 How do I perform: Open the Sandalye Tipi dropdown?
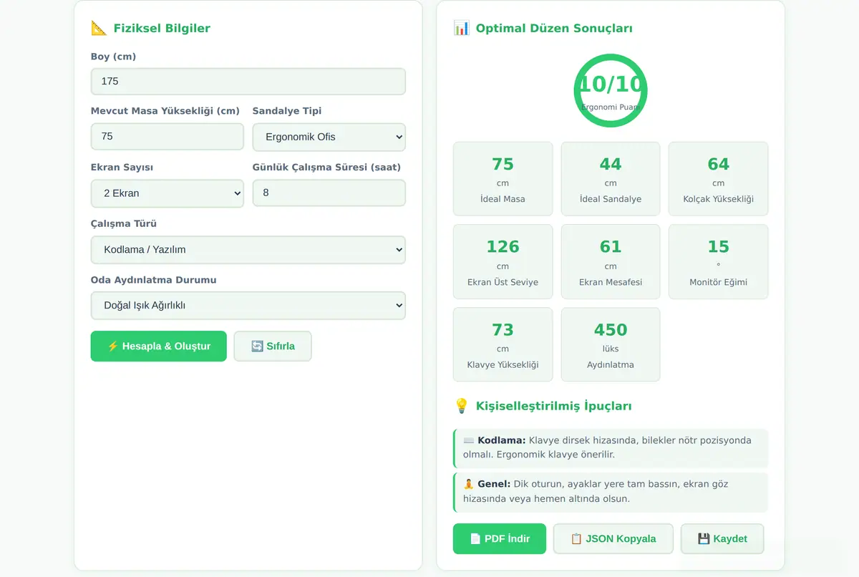(x=329, y=137)
